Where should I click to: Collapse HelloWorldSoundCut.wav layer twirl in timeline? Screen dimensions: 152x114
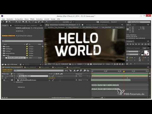[10, 80]
